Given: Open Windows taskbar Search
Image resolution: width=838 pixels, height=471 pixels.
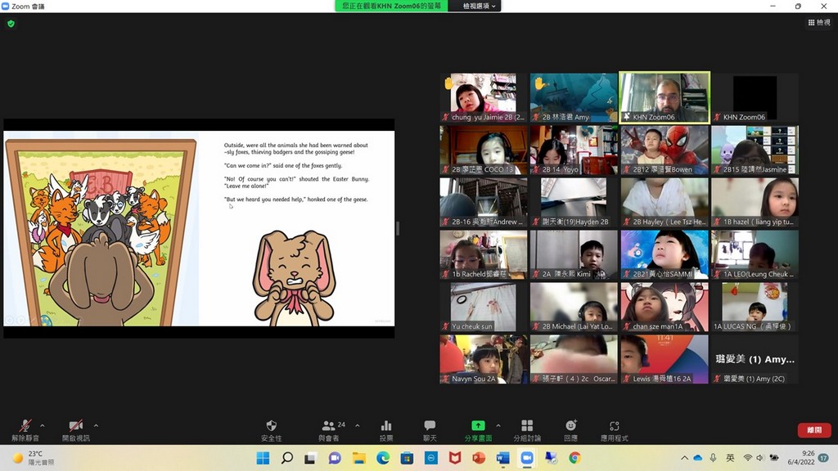Looking at the screenshot, I should click(287, 458).
